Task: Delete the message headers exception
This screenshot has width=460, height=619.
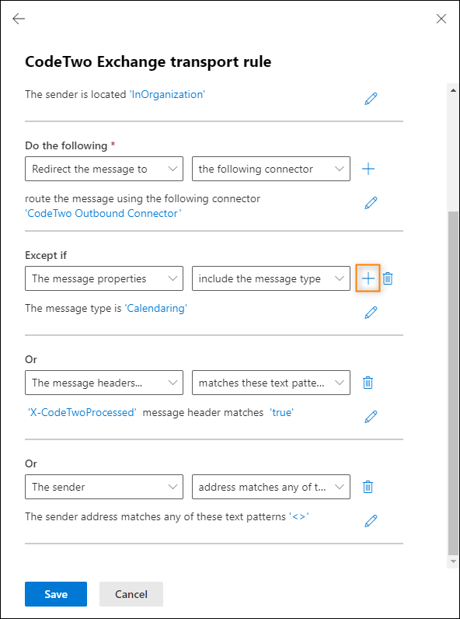Action: [368, 383]
